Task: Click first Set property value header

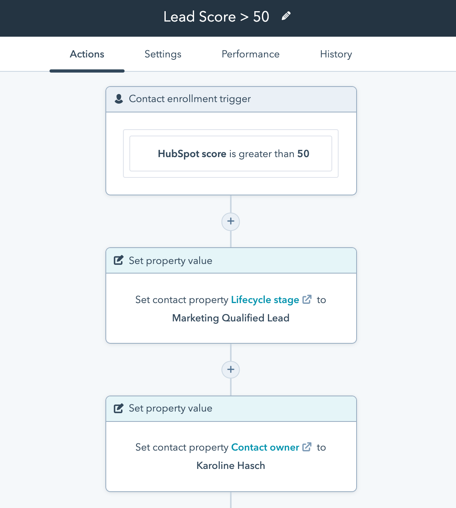Action: (231, 261)
